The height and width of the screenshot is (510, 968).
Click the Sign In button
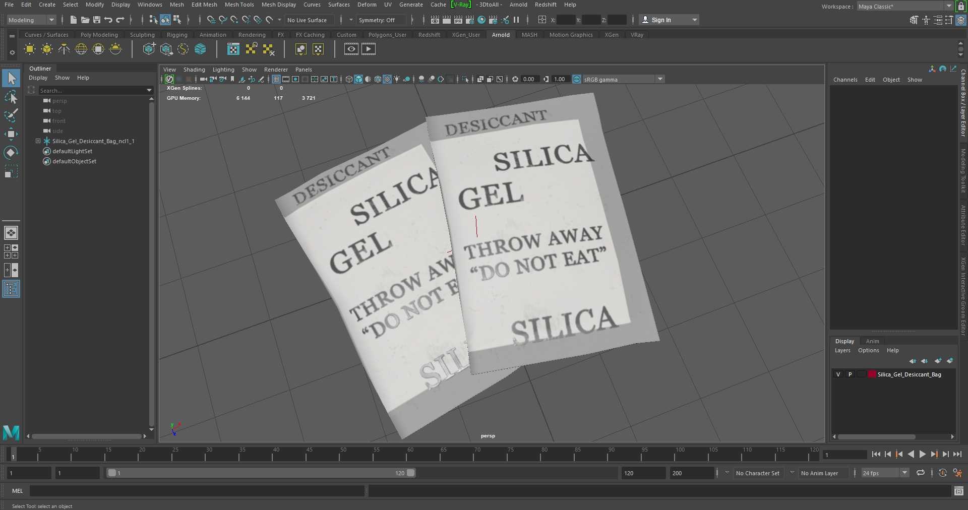(x=669, y=20)
